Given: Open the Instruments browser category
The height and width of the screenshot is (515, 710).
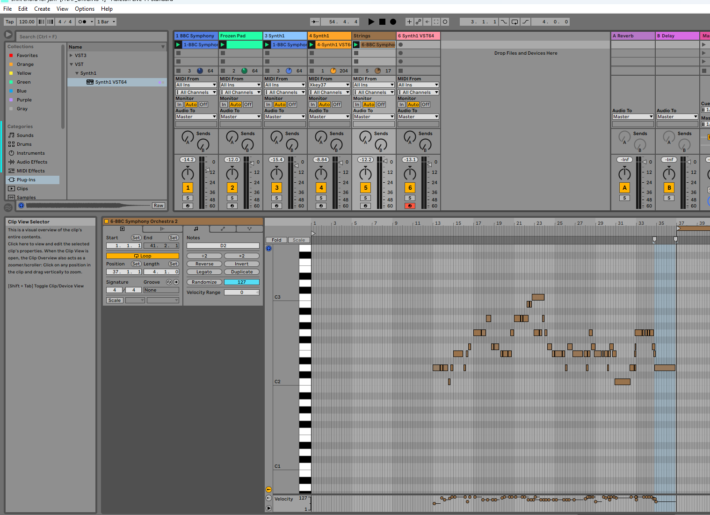Looking at the screenshot, I should pos(31,153).
